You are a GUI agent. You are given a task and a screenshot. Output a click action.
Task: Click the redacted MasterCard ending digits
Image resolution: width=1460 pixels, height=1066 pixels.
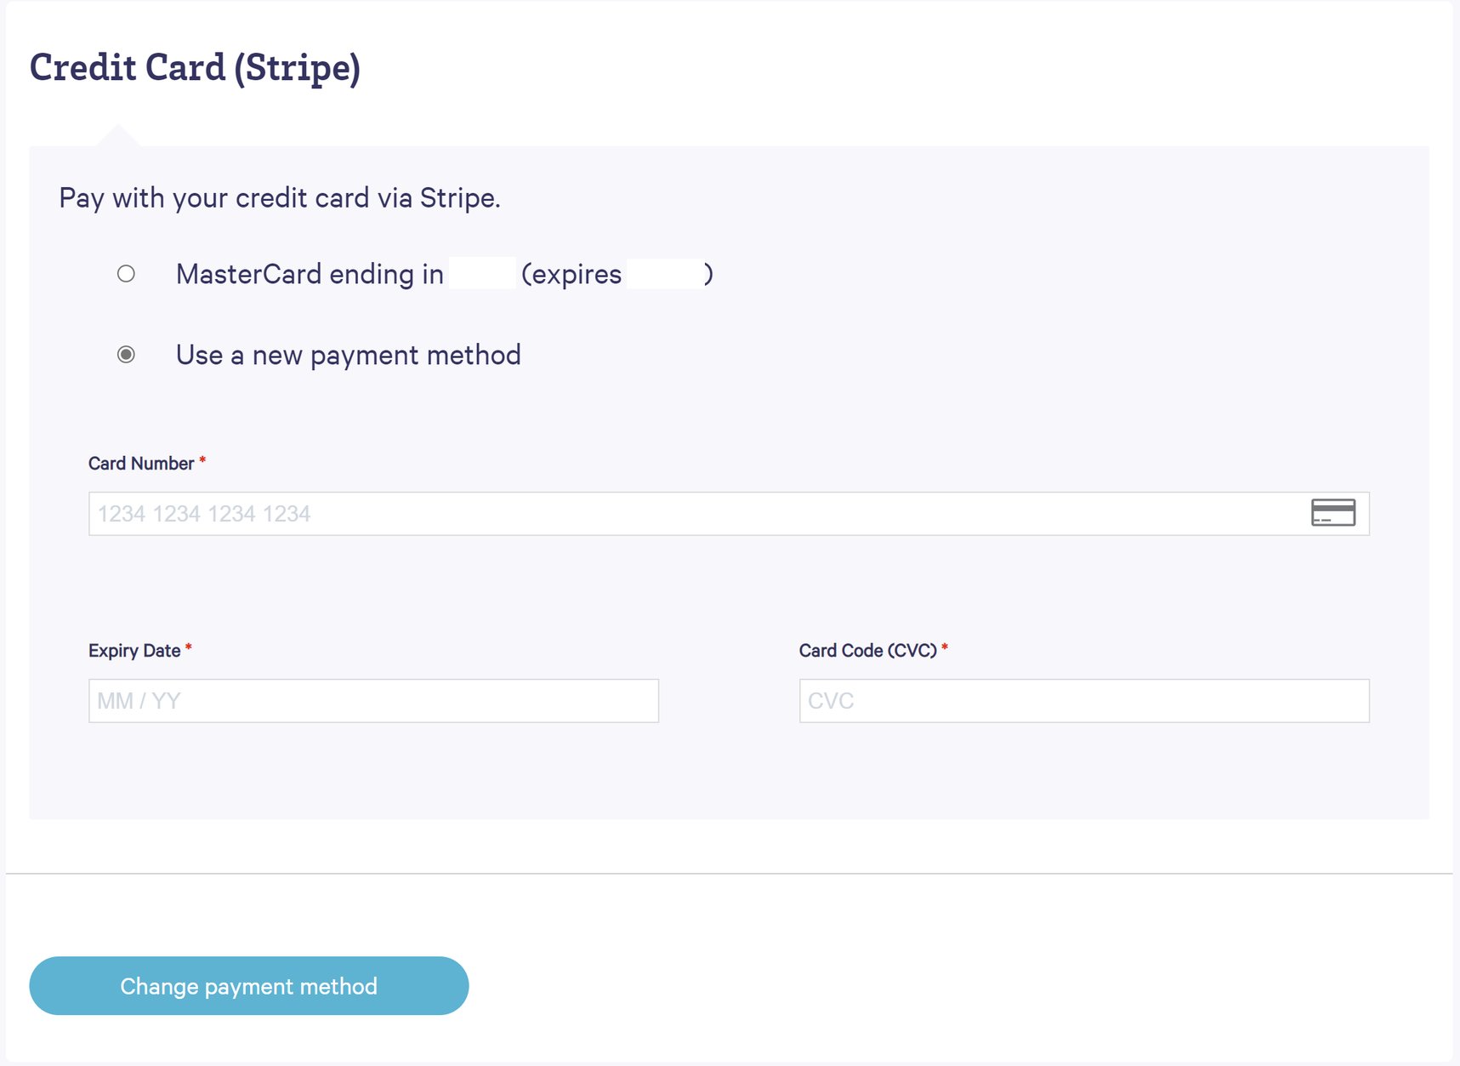[x=482, y=274]
